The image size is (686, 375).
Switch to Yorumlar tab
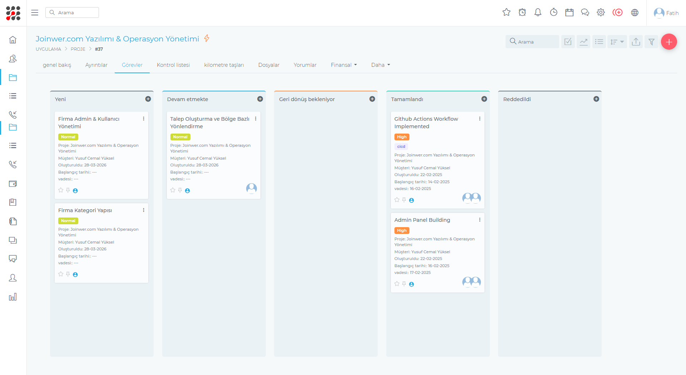point(305,65)
